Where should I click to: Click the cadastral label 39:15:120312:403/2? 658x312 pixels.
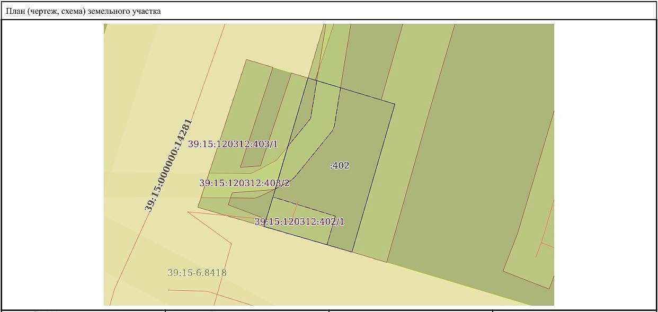245,183
